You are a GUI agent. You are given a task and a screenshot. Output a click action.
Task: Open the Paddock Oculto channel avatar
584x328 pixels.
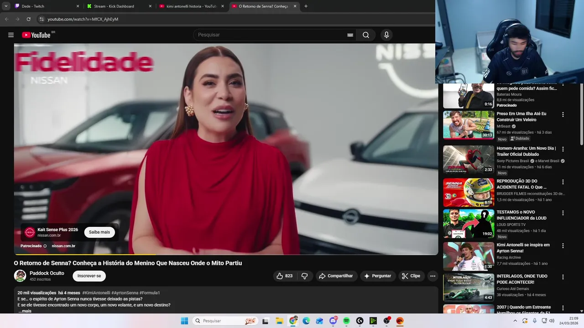(20, 276)
